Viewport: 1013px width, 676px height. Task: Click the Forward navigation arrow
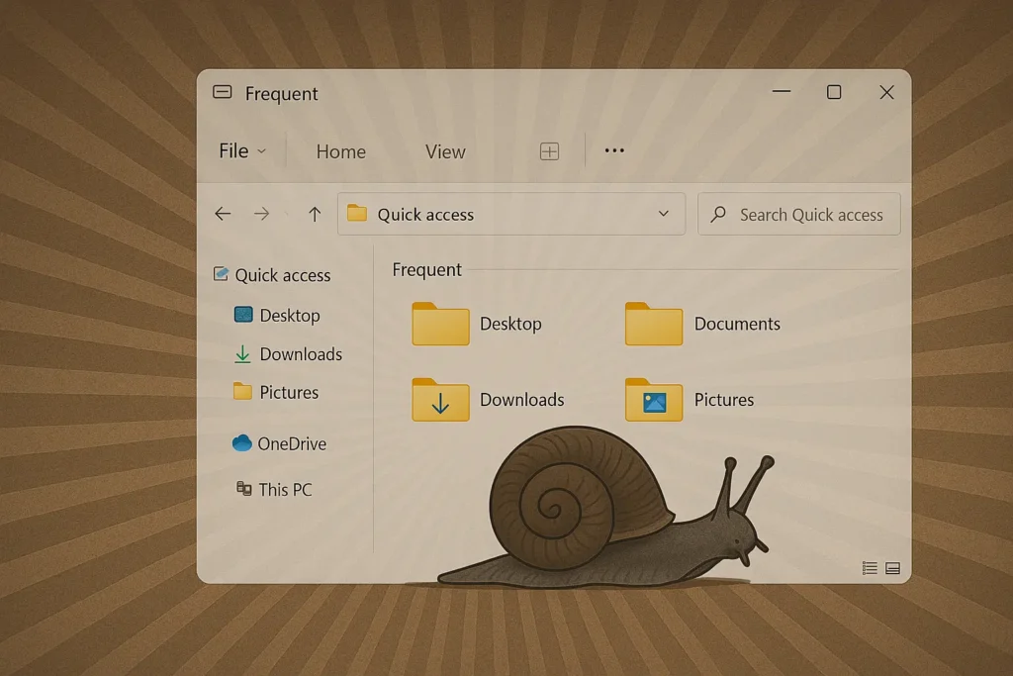261,214
